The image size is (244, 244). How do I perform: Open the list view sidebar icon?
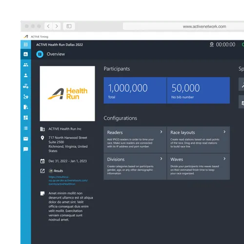tap(26, 128)
